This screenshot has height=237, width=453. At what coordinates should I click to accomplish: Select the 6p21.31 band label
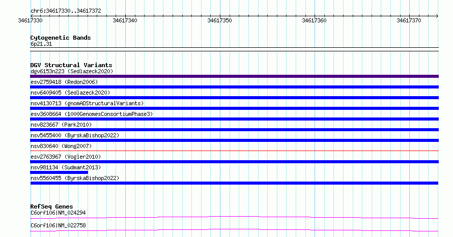coord(41,44)
